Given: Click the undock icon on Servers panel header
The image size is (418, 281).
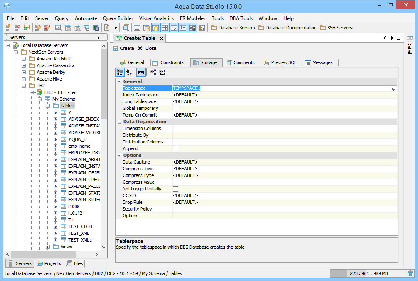Looking at the screenshot, I should [x=100, y=38].
